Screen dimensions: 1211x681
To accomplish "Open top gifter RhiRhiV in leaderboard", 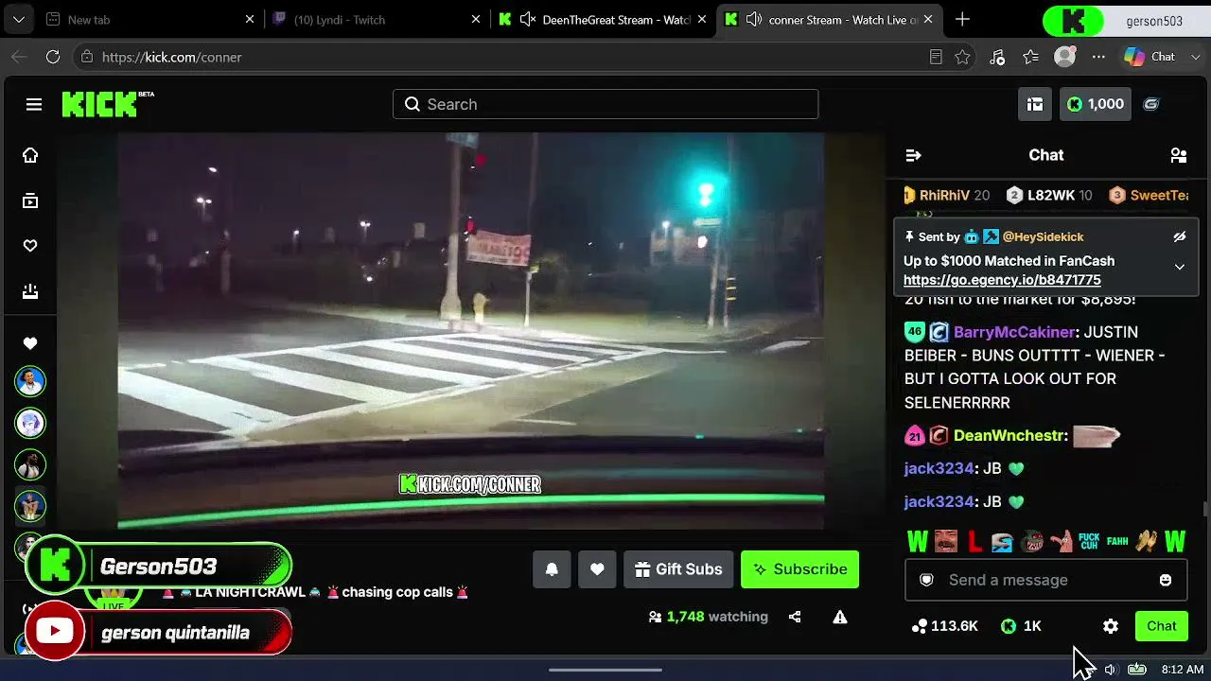I will click(x=946, y=195).
